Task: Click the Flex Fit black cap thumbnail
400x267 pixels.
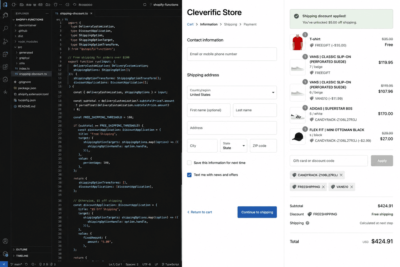Action: 298,136
